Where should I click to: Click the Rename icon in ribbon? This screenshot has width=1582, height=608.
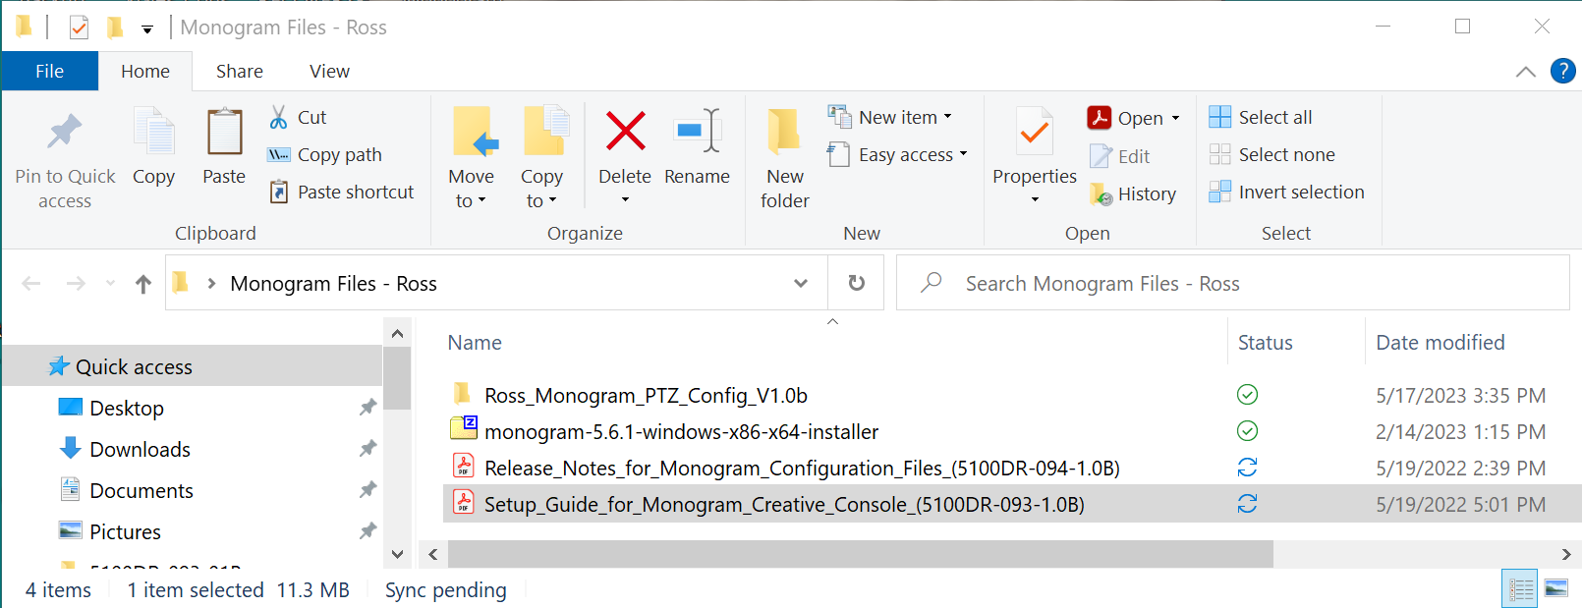click(x=697, y=132)
